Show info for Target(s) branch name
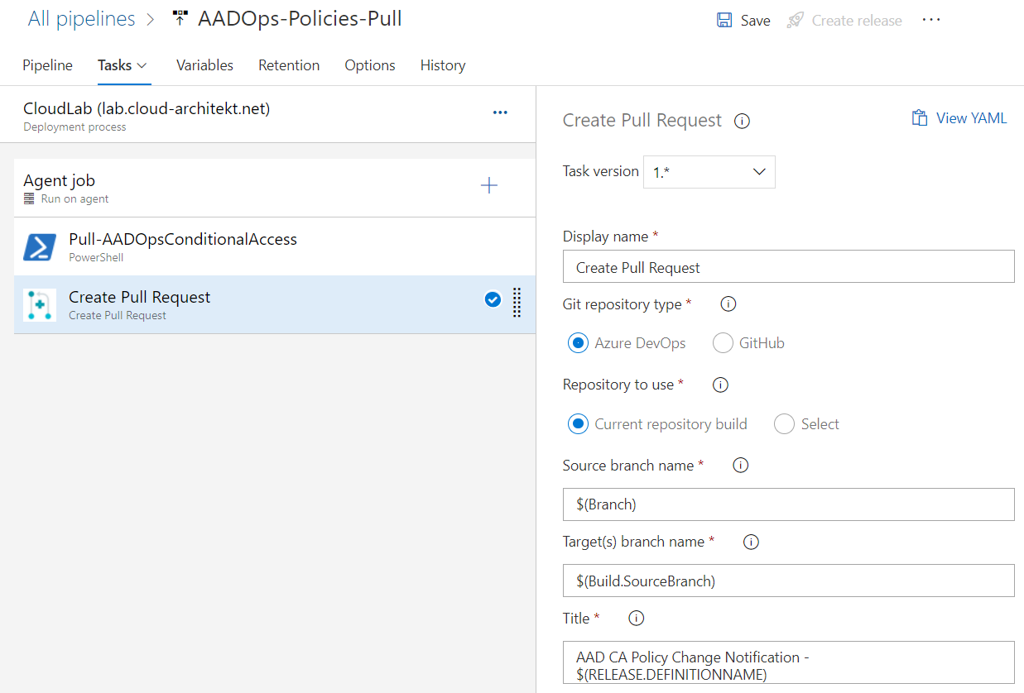The image size is (1024, 693). (752, 542)
